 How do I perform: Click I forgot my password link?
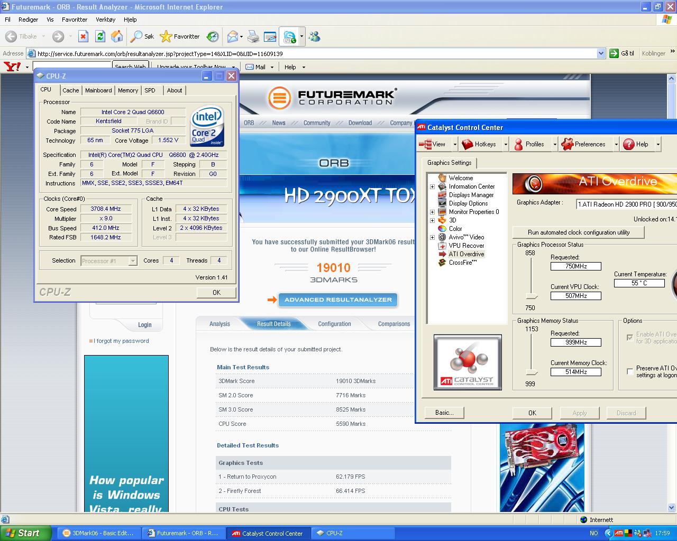click(121, 341)
